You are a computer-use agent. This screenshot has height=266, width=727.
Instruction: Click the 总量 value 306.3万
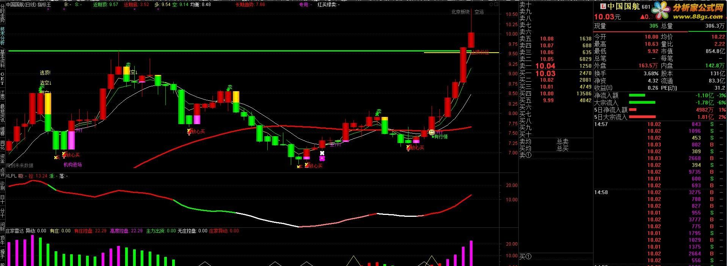pos(715,26)
